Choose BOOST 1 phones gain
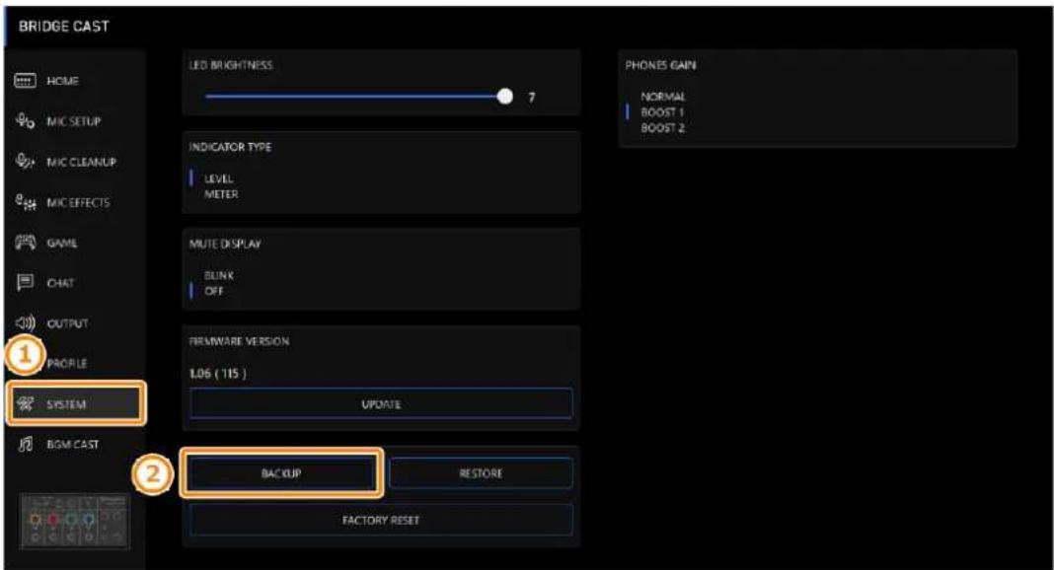This screenshot has width=1054, height=570. pos(662,112)
